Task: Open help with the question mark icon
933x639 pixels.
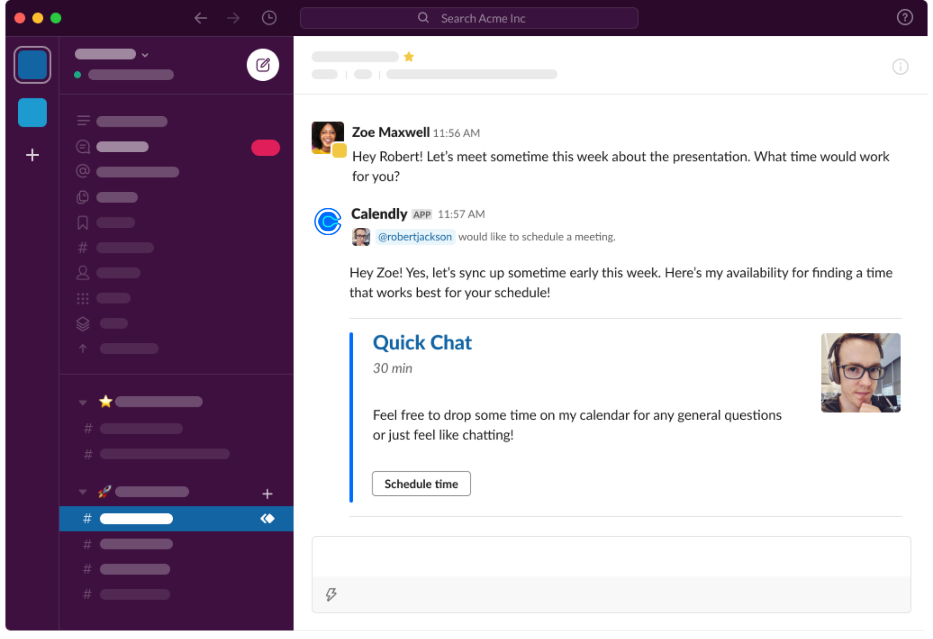Action: point(905,18)
